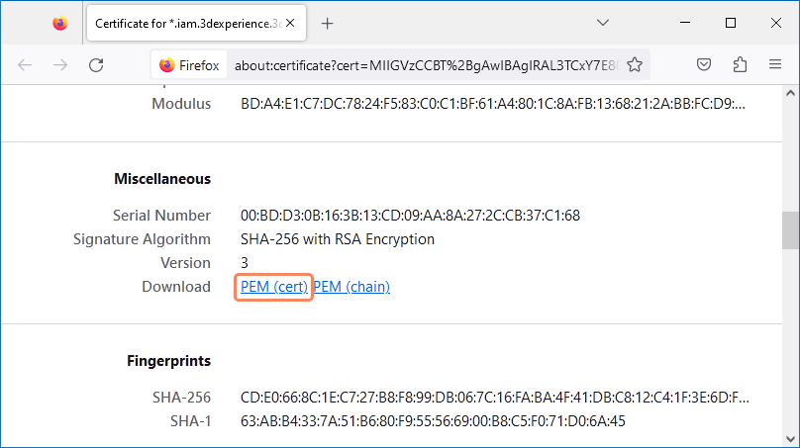Screen dimensions: 800x448
Task: Open Firefox View from the tab bar
Action: click(60, 23)
